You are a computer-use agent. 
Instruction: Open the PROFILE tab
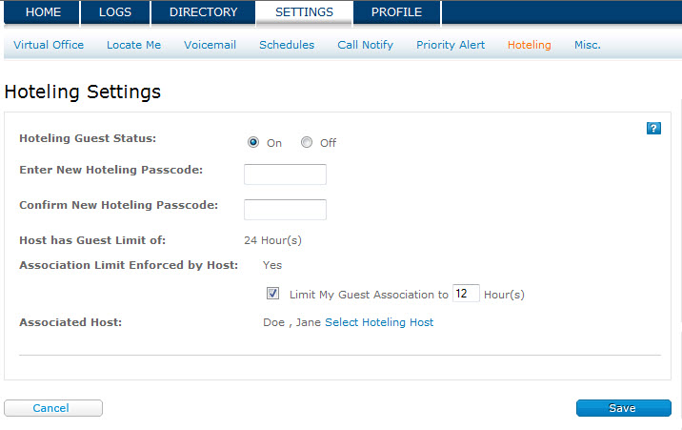pos(396,12)
